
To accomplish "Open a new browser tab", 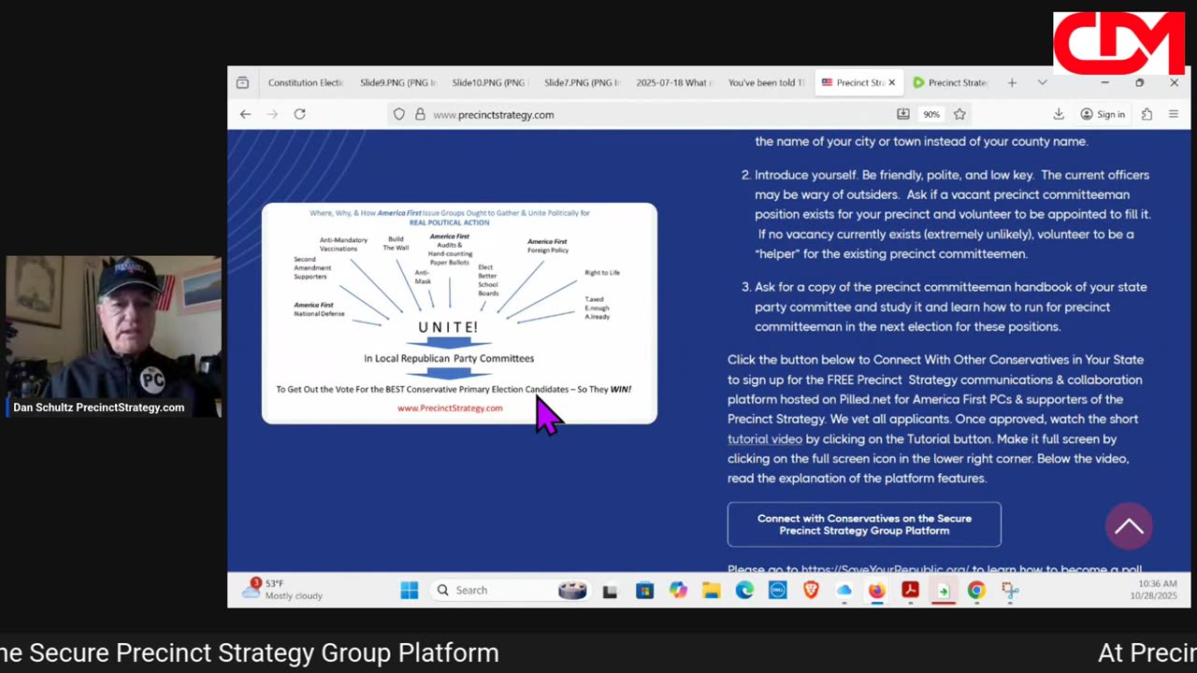I will (1012, 82).
